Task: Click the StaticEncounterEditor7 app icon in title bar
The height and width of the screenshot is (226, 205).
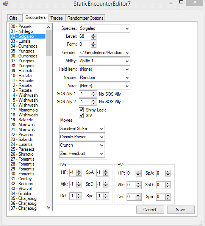Action: click(6, 3)
